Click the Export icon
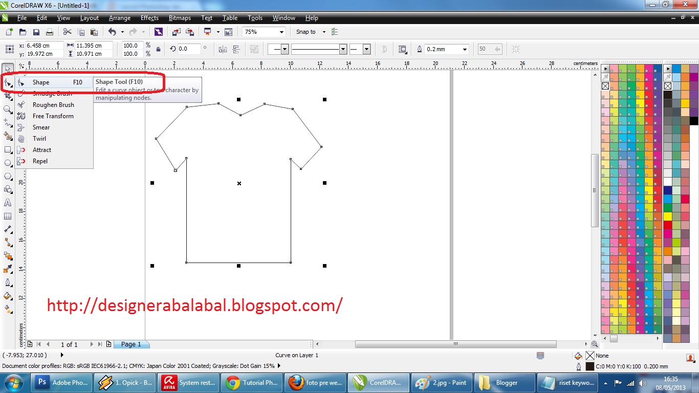The image size is (699, 393). point(190,32)
